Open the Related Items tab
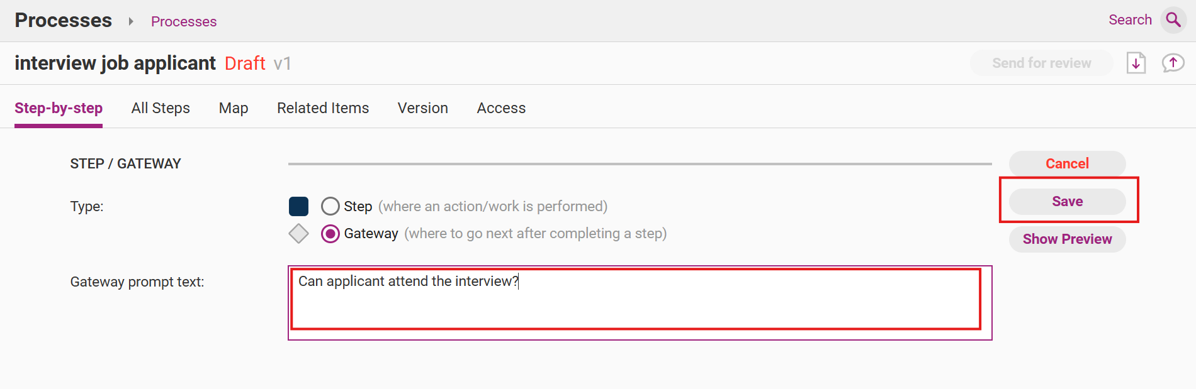 pos(323,108)
